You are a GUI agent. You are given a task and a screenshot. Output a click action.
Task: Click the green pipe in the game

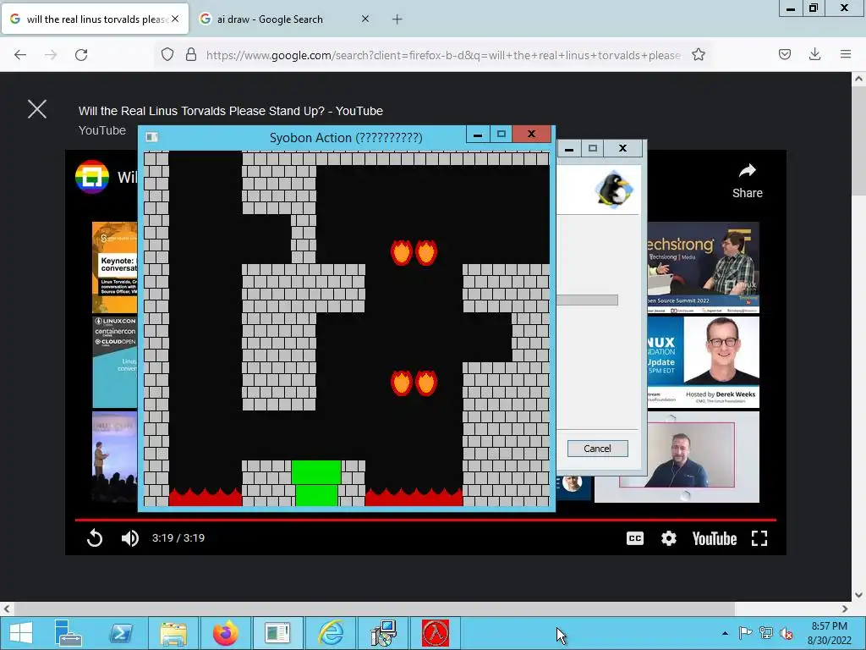pyautogui.click(x=316, y=483)
